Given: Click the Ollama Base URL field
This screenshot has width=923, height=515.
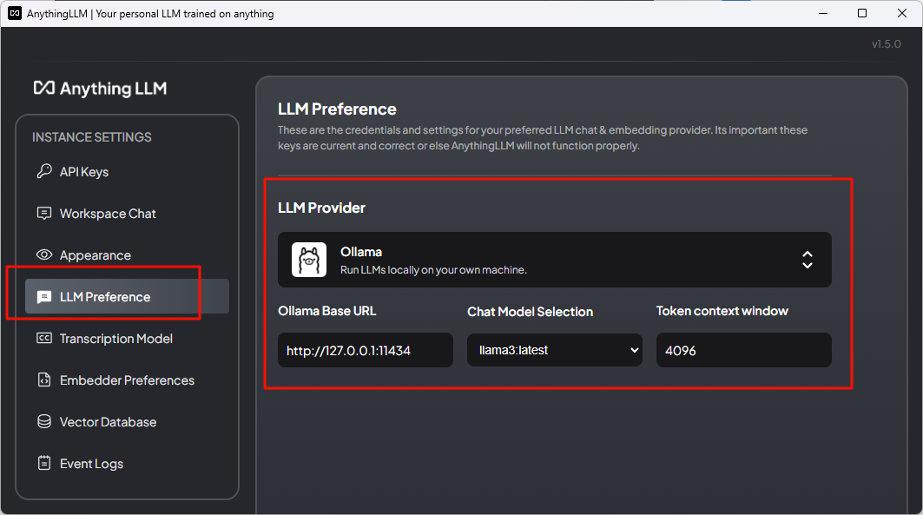Looking at the screenshot, I should pos(365,350).
